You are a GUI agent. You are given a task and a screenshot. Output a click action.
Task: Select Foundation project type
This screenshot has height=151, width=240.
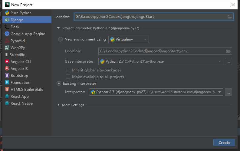click(x=20, y=83)
